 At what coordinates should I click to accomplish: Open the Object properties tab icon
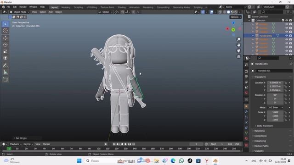(246, 106)
